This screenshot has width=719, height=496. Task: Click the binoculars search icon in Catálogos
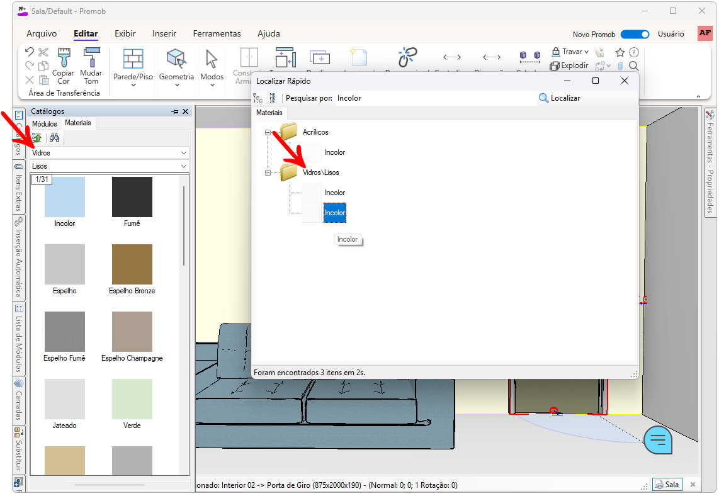point(54,138)
